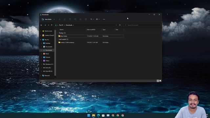The height and width of the screenshot is (118, 210).
Task: Select the New folder item
Action: [91, 36]
